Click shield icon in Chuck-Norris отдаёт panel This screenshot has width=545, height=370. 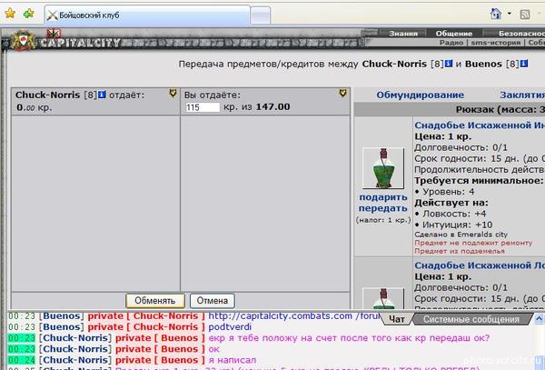pyautogui.click(x=173, y=93)
